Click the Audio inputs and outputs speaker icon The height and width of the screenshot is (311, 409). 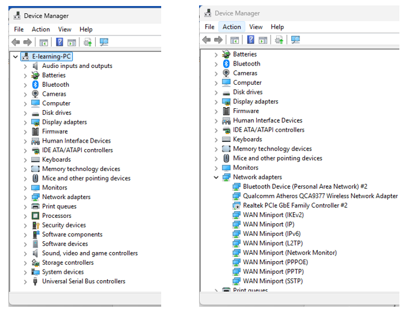click(35, 66)
